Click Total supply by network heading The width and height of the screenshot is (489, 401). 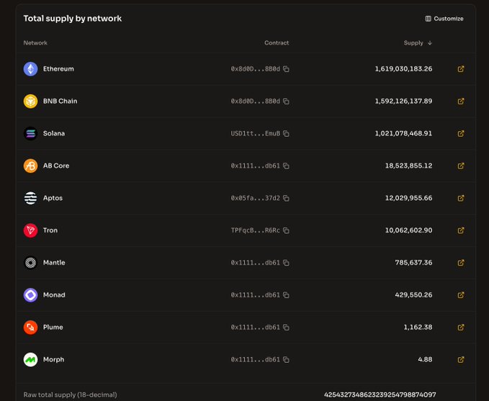[x=73, y=19]
